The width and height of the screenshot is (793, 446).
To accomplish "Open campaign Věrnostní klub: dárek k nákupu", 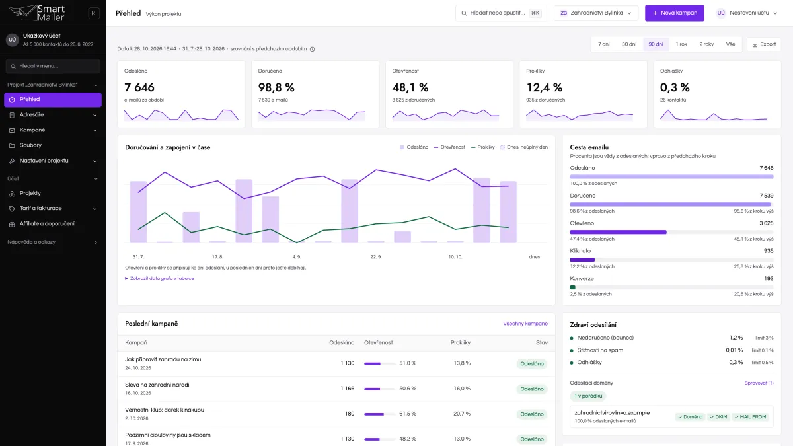I will click(x=165, y=410).
